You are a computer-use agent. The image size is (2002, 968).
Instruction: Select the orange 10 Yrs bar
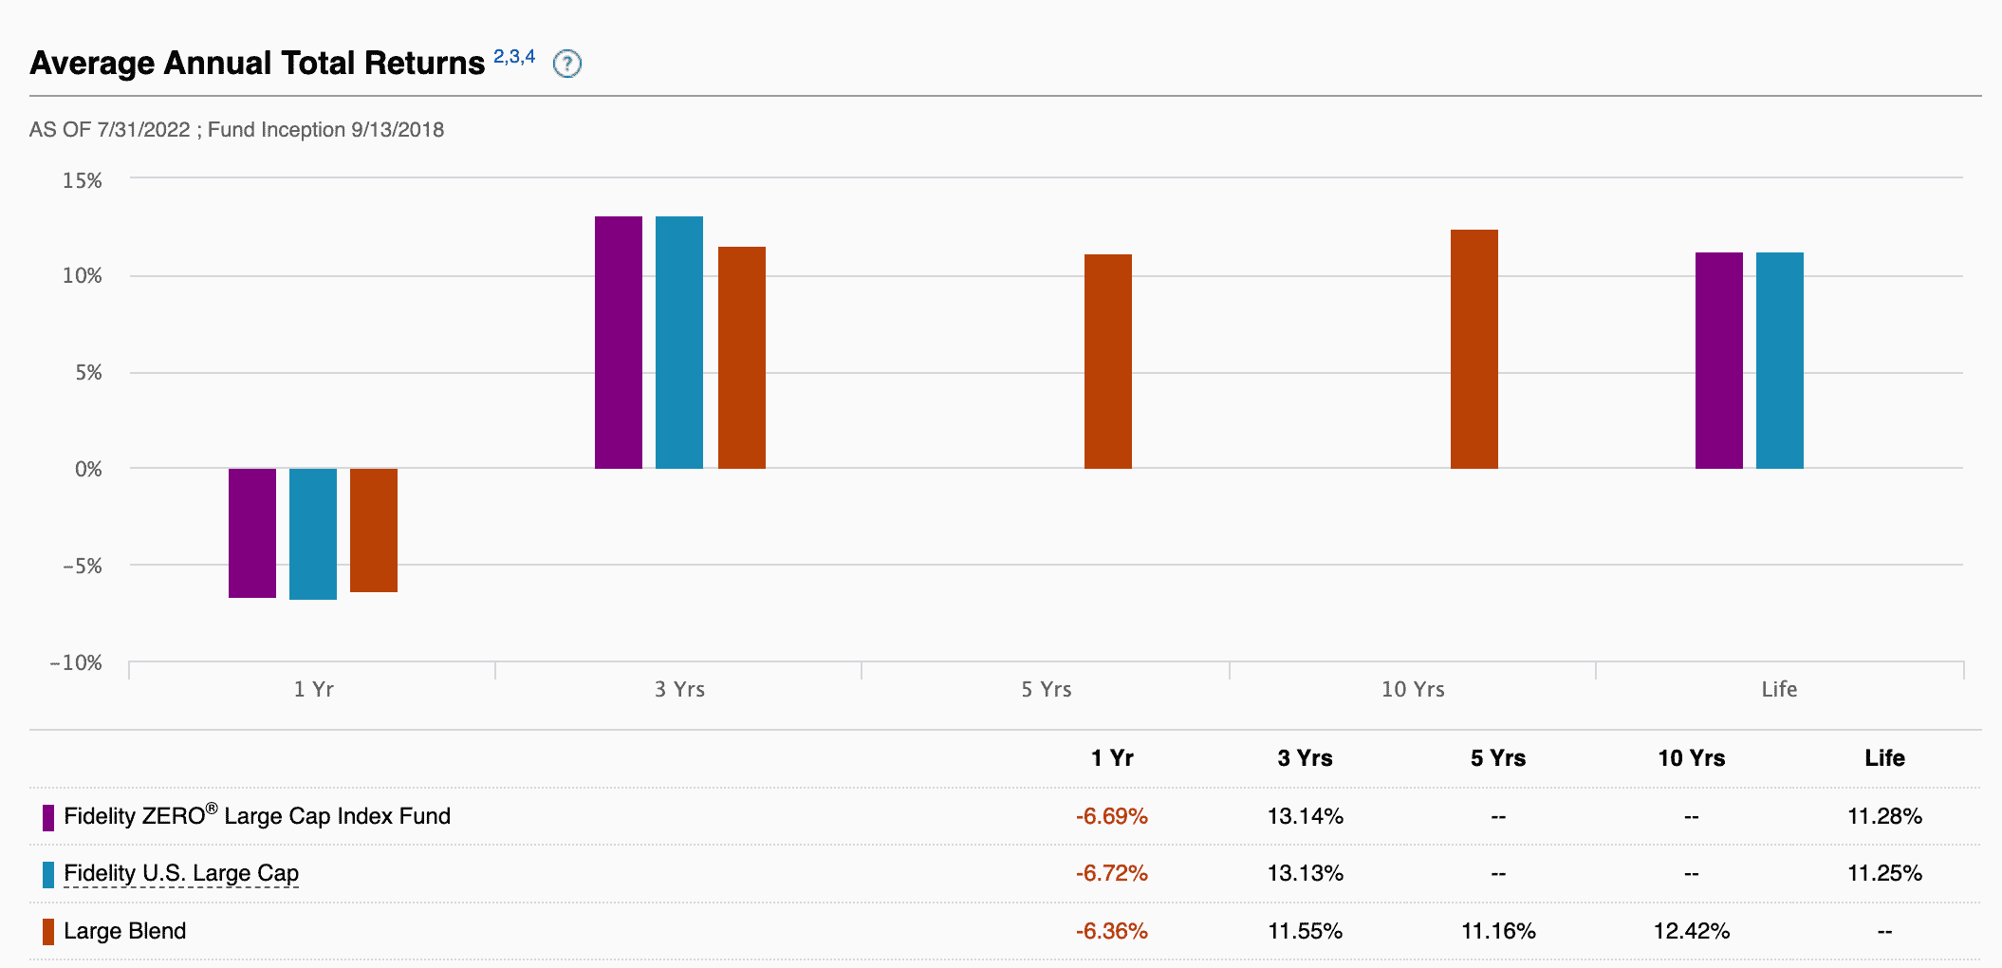coord(1474,349)
